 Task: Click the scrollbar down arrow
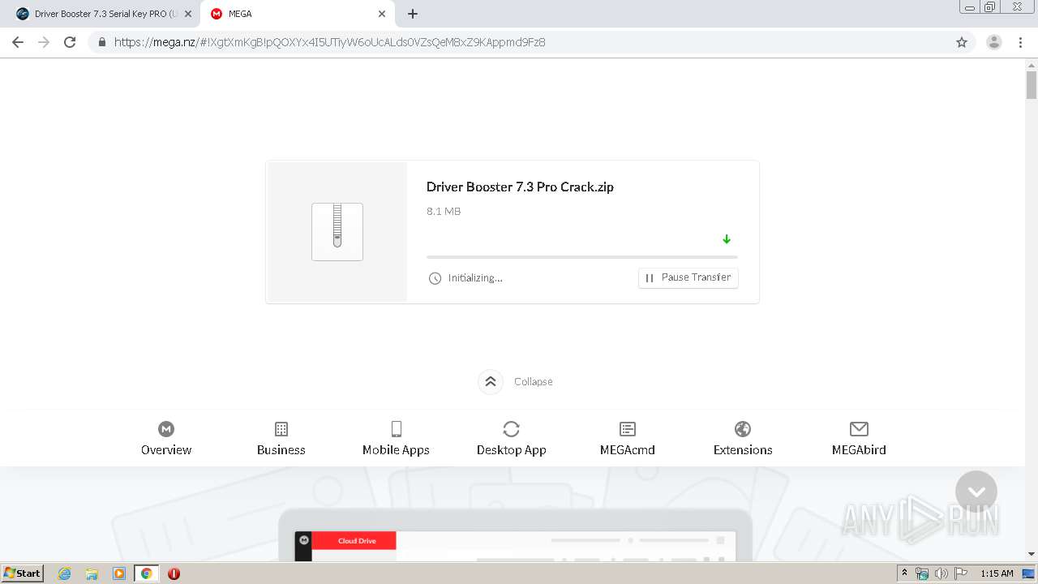click(x=1032, y=554)
